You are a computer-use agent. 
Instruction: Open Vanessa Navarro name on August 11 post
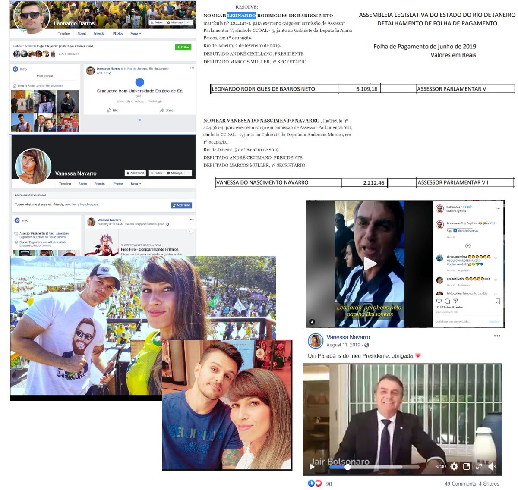tap(348, 337)
